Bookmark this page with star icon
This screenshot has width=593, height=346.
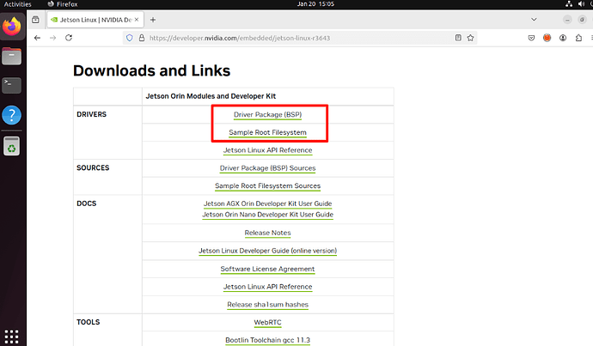pos(470,38)
